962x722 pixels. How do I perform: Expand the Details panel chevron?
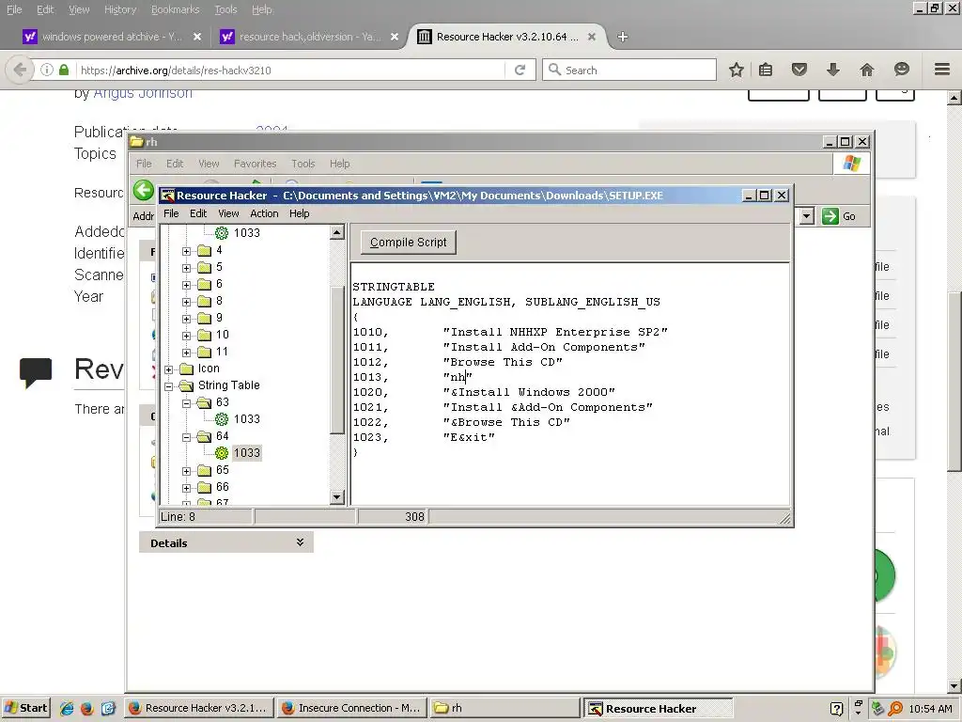(x=300, y=542)
